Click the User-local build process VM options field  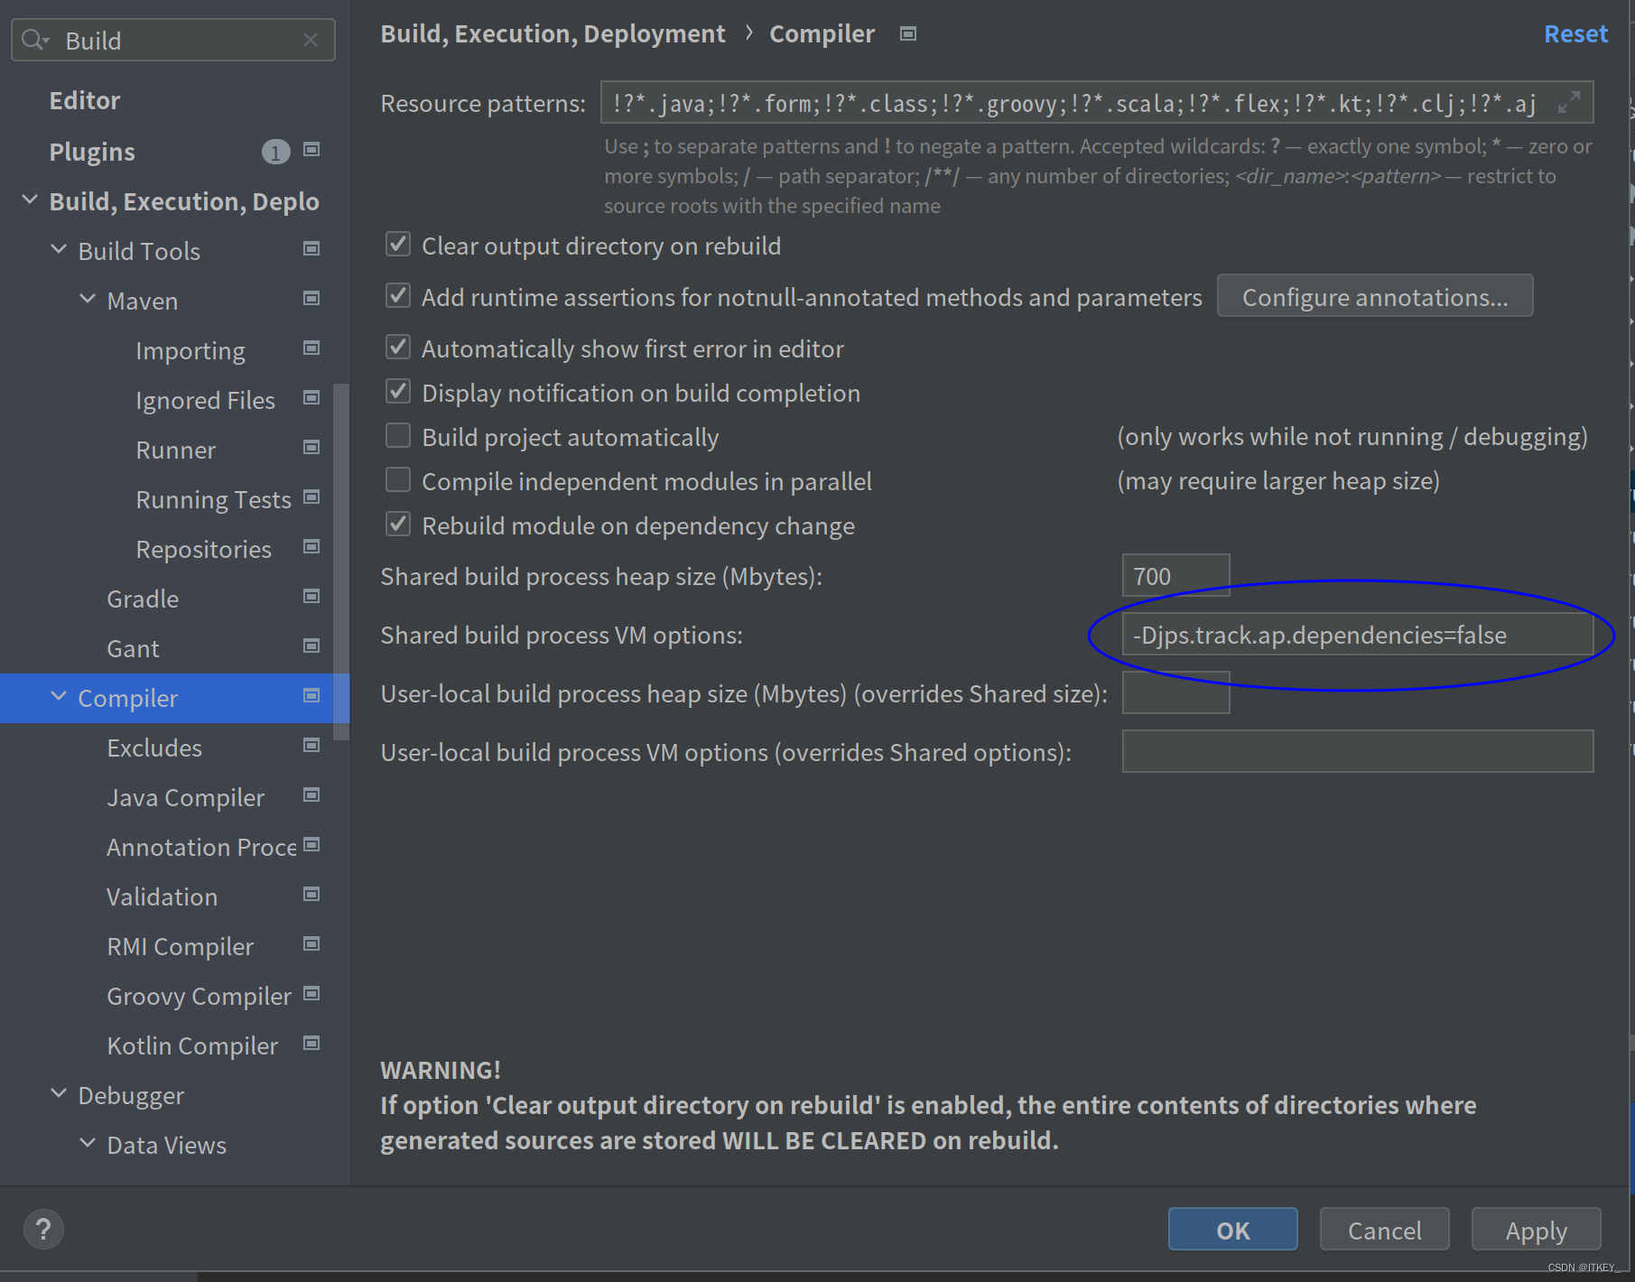coord(1358,751)
